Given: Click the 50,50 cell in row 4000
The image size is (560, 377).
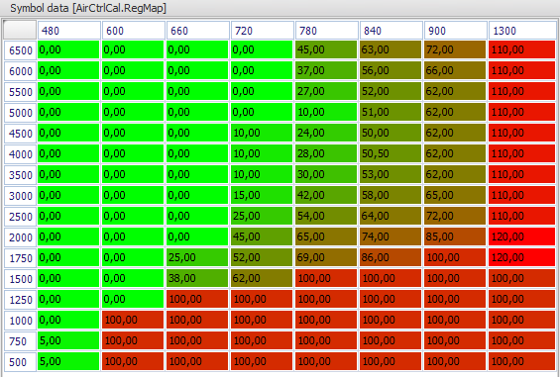Looking at the screenshot, I should (x=391, y=153).
